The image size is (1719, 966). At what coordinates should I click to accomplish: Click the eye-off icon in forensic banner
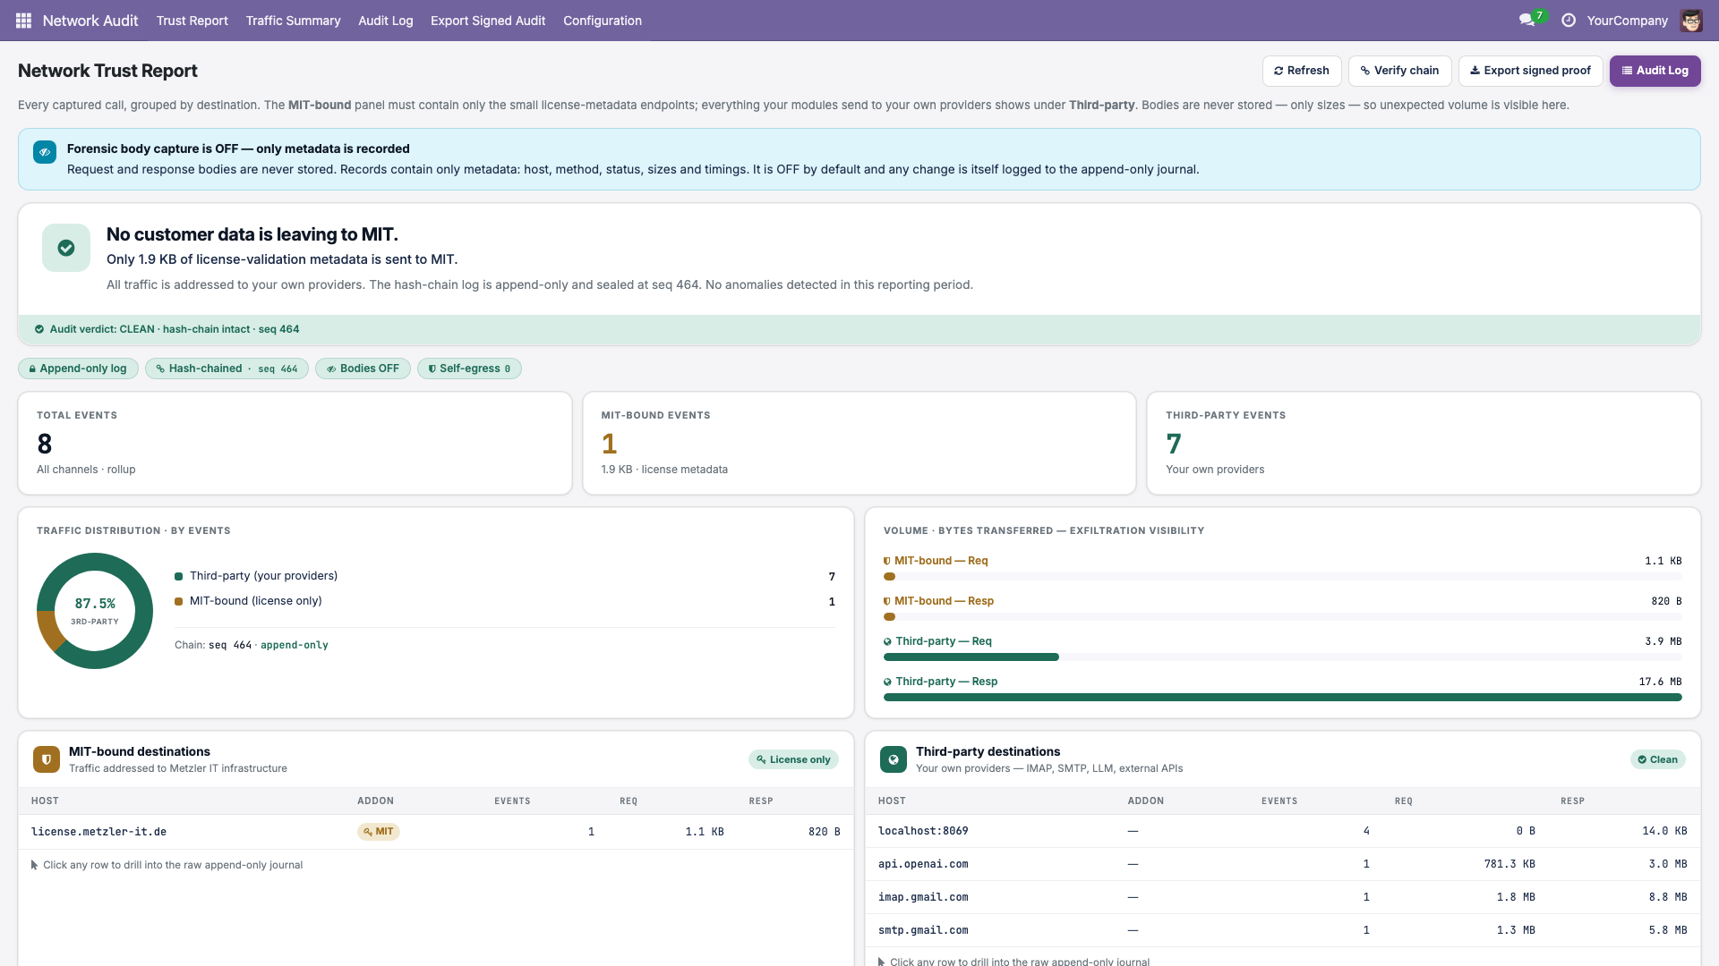click(45, 152)
